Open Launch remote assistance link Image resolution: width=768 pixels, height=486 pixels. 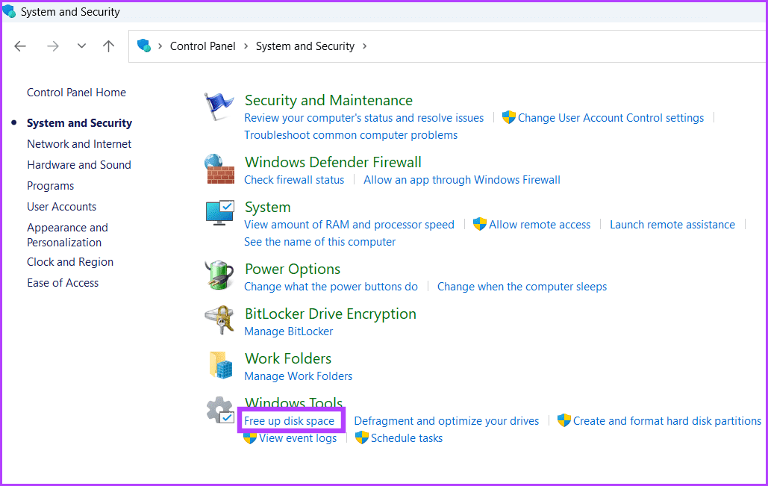(672, 225)
